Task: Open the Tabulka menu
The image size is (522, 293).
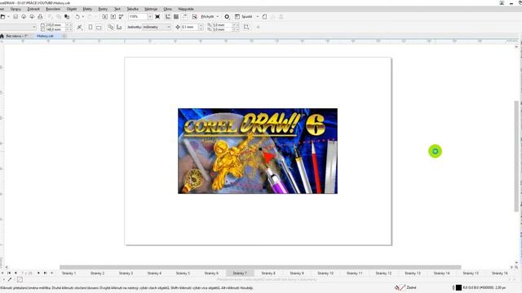Action: coord(132,9)
